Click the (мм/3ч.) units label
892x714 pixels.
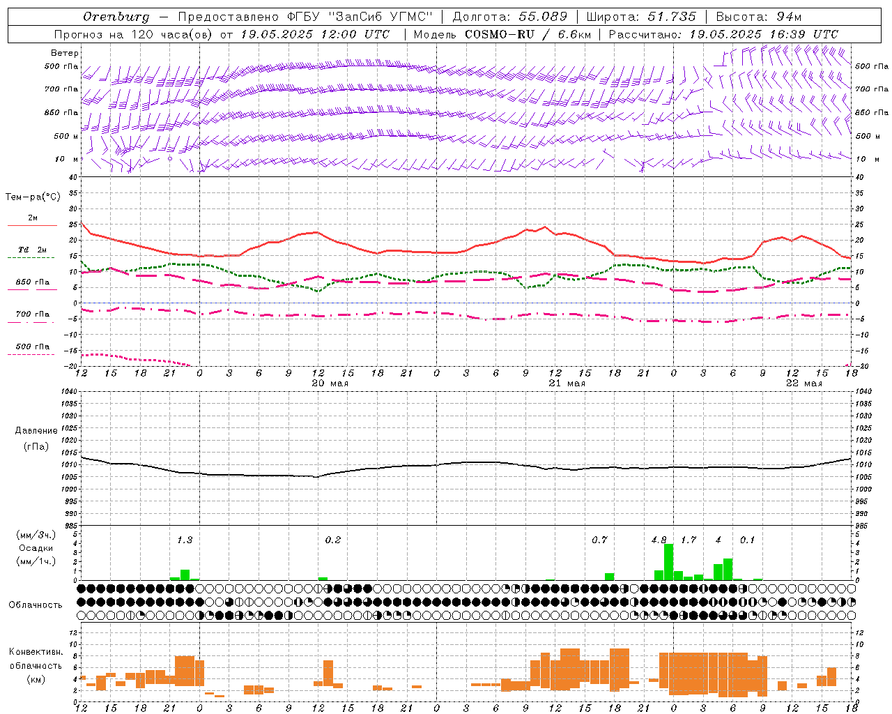point(36,535)
